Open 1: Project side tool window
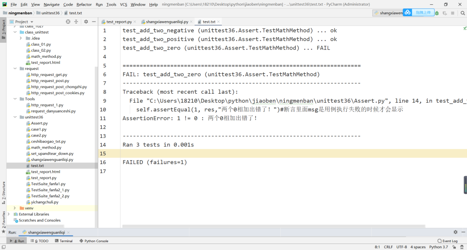The width and height of the screenshot is (467, 250). click(3, 30)
